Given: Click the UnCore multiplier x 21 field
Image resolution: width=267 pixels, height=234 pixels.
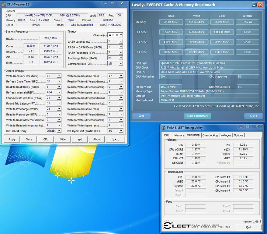Looking at the screenshot, I should click(31, 51).
